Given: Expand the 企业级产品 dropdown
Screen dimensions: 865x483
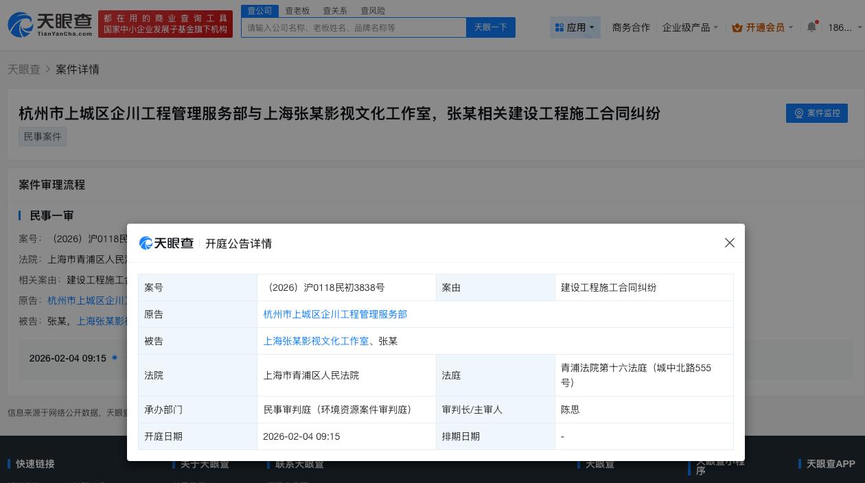Looking at the screenshot, I should tap(687, 27).
